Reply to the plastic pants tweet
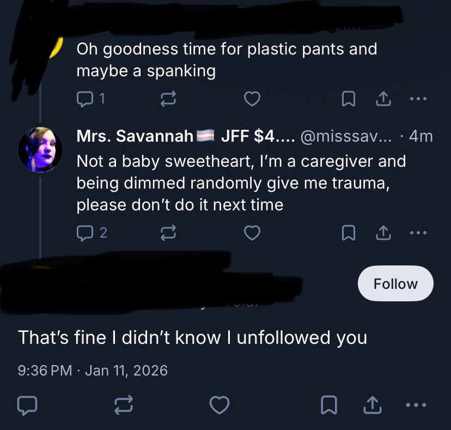The height and width of the screenshot is (430, 451). pos(86,99)
